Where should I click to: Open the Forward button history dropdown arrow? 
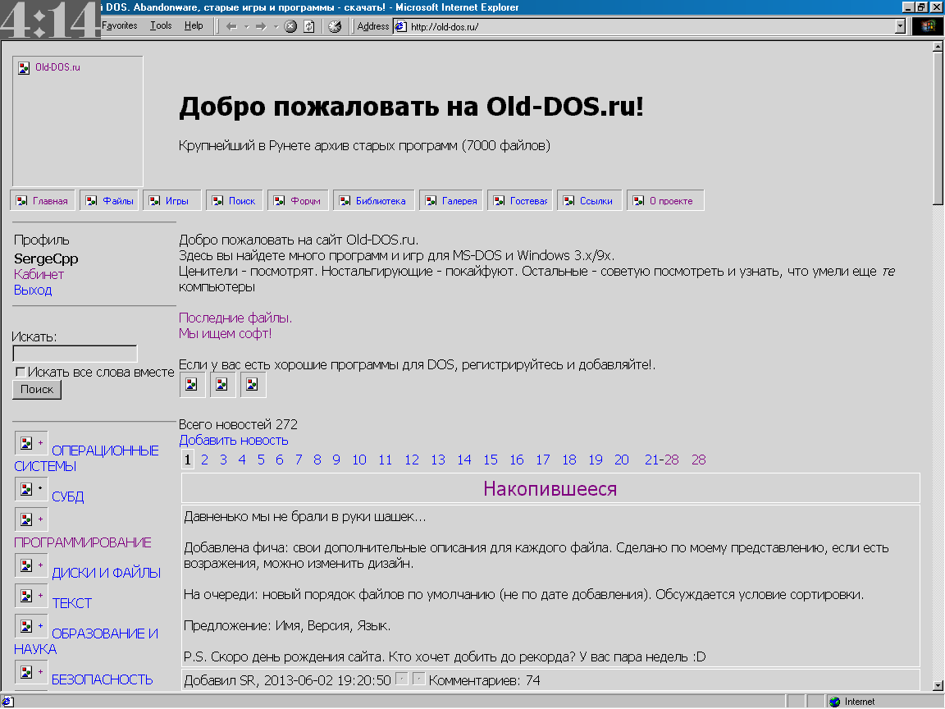(276, 26)
